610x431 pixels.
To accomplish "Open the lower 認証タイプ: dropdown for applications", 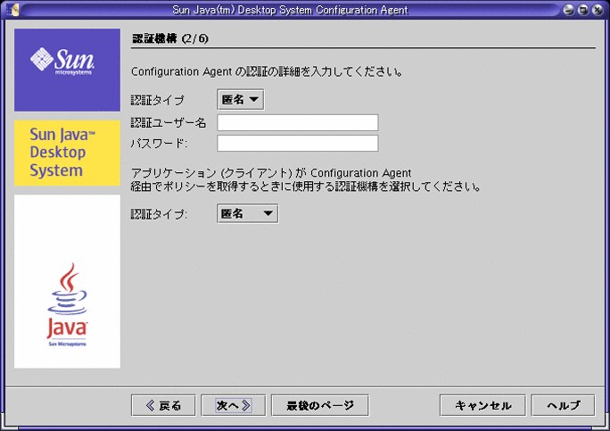I will click(x=247, y=213).
